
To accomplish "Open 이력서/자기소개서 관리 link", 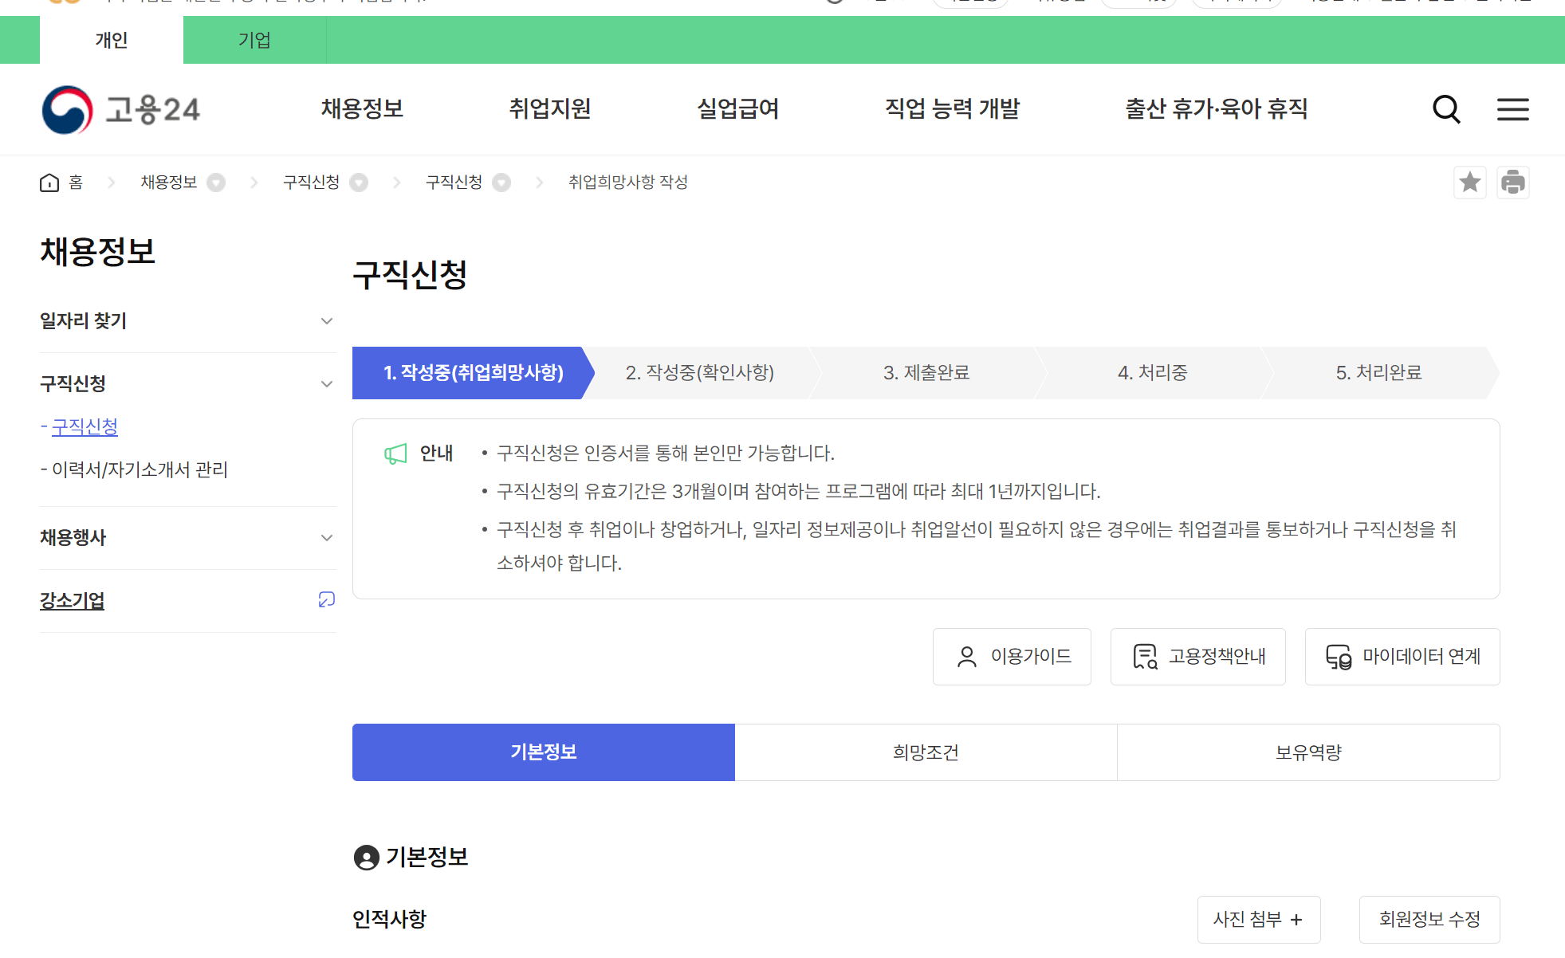I will (x=140, y=469).
